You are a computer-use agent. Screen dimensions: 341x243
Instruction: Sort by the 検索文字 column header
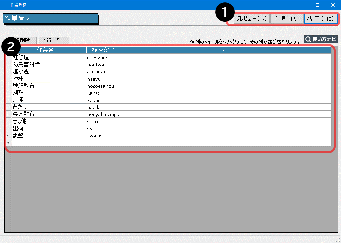(x=106, y=50)
